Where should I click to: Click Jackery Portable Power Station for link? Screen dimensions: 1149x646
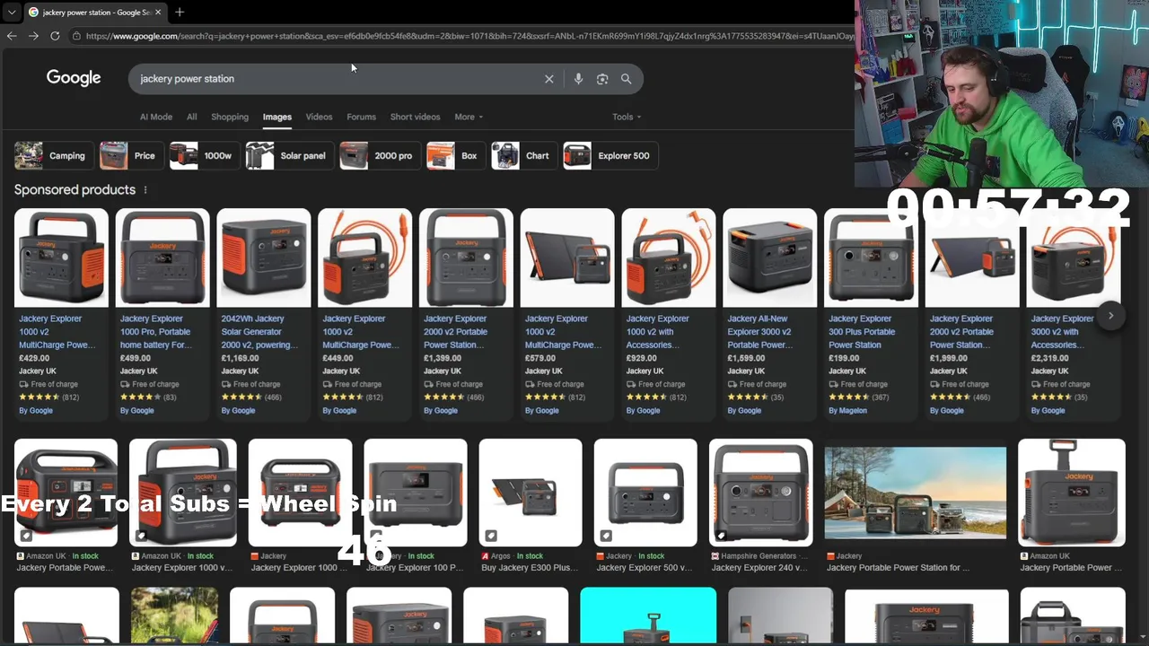(x=898, y=568)
